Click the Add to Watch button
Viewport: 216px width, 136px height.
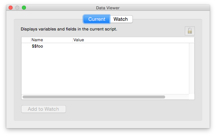coord(43,109)
